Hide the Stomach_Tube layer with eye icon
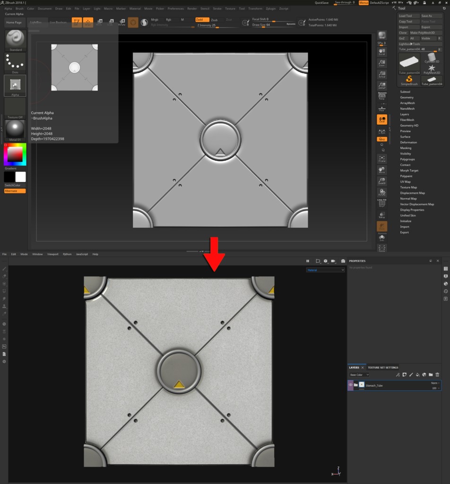This screenshot has width=450, height=484. [350, 385]
